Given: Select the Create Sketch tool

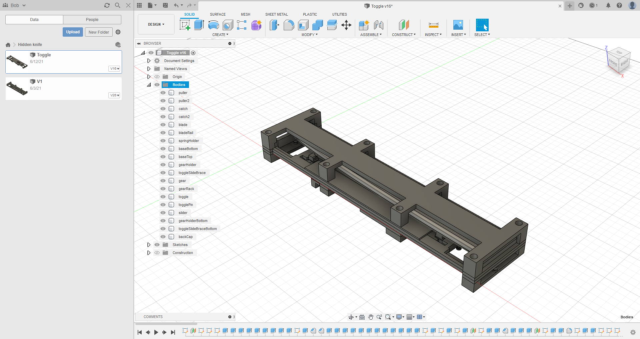Looking at the screenshot, I should pos(185,25).
